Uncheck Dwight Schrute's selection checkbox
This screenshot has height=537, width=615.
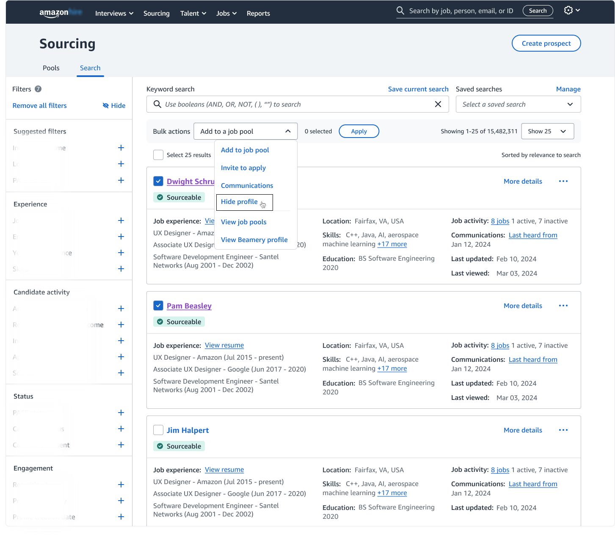(158, 181)
